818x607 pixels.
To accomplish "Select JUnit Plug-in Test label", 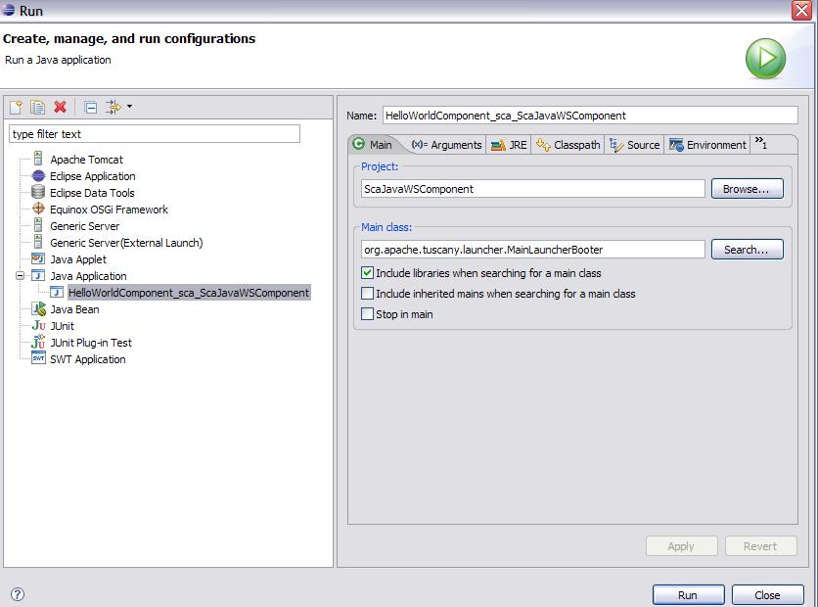I will (x=91, y=343).
